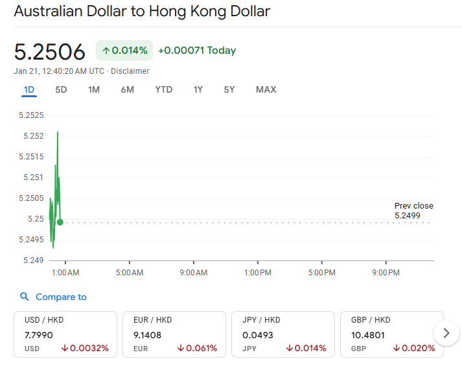Viewport: 462px width, 368px height.
Task: Click the Compare to search icon
Action: (25, 297)
